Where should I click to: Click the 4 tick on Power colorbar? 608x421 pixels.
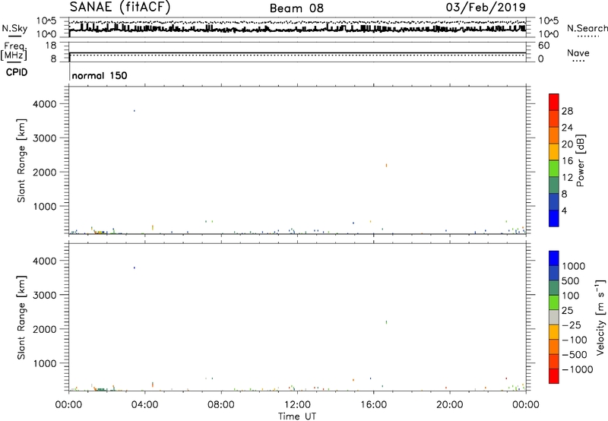coord(564,210)
